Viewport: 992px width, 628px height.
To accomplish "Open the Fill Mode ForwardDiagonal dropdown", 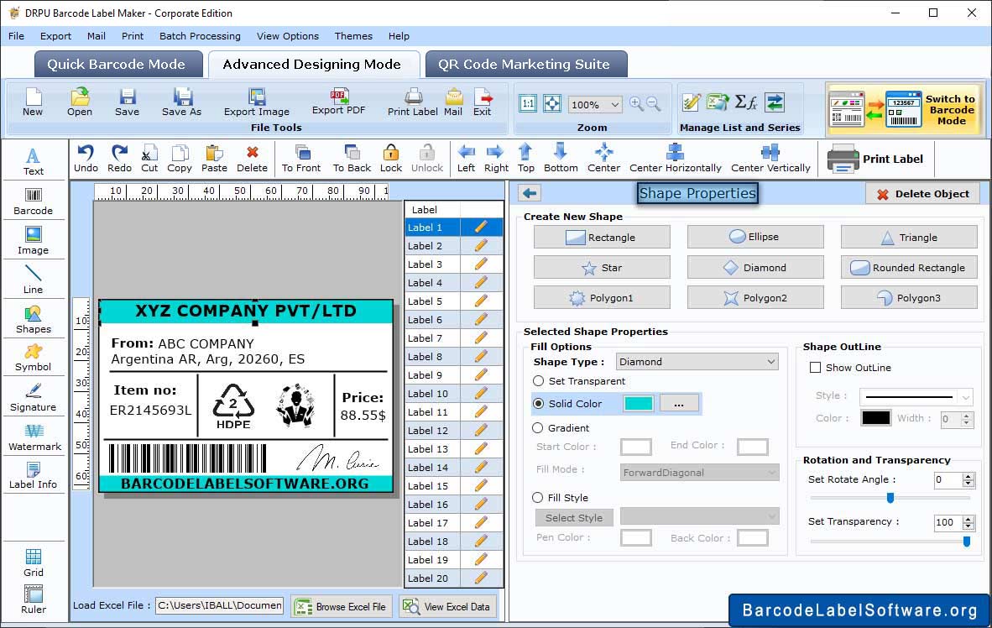I will coord(699,473).
